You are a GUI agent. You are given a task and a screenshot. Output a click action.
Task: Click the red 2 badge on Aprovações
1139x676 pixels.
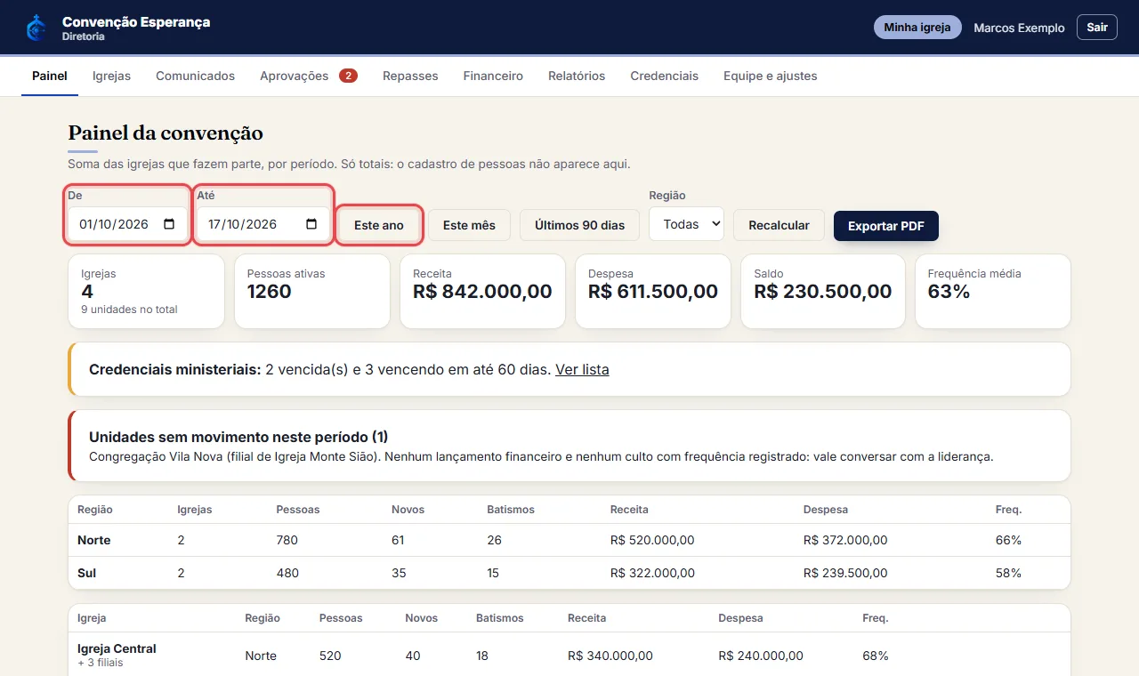[x=348, y=76]
